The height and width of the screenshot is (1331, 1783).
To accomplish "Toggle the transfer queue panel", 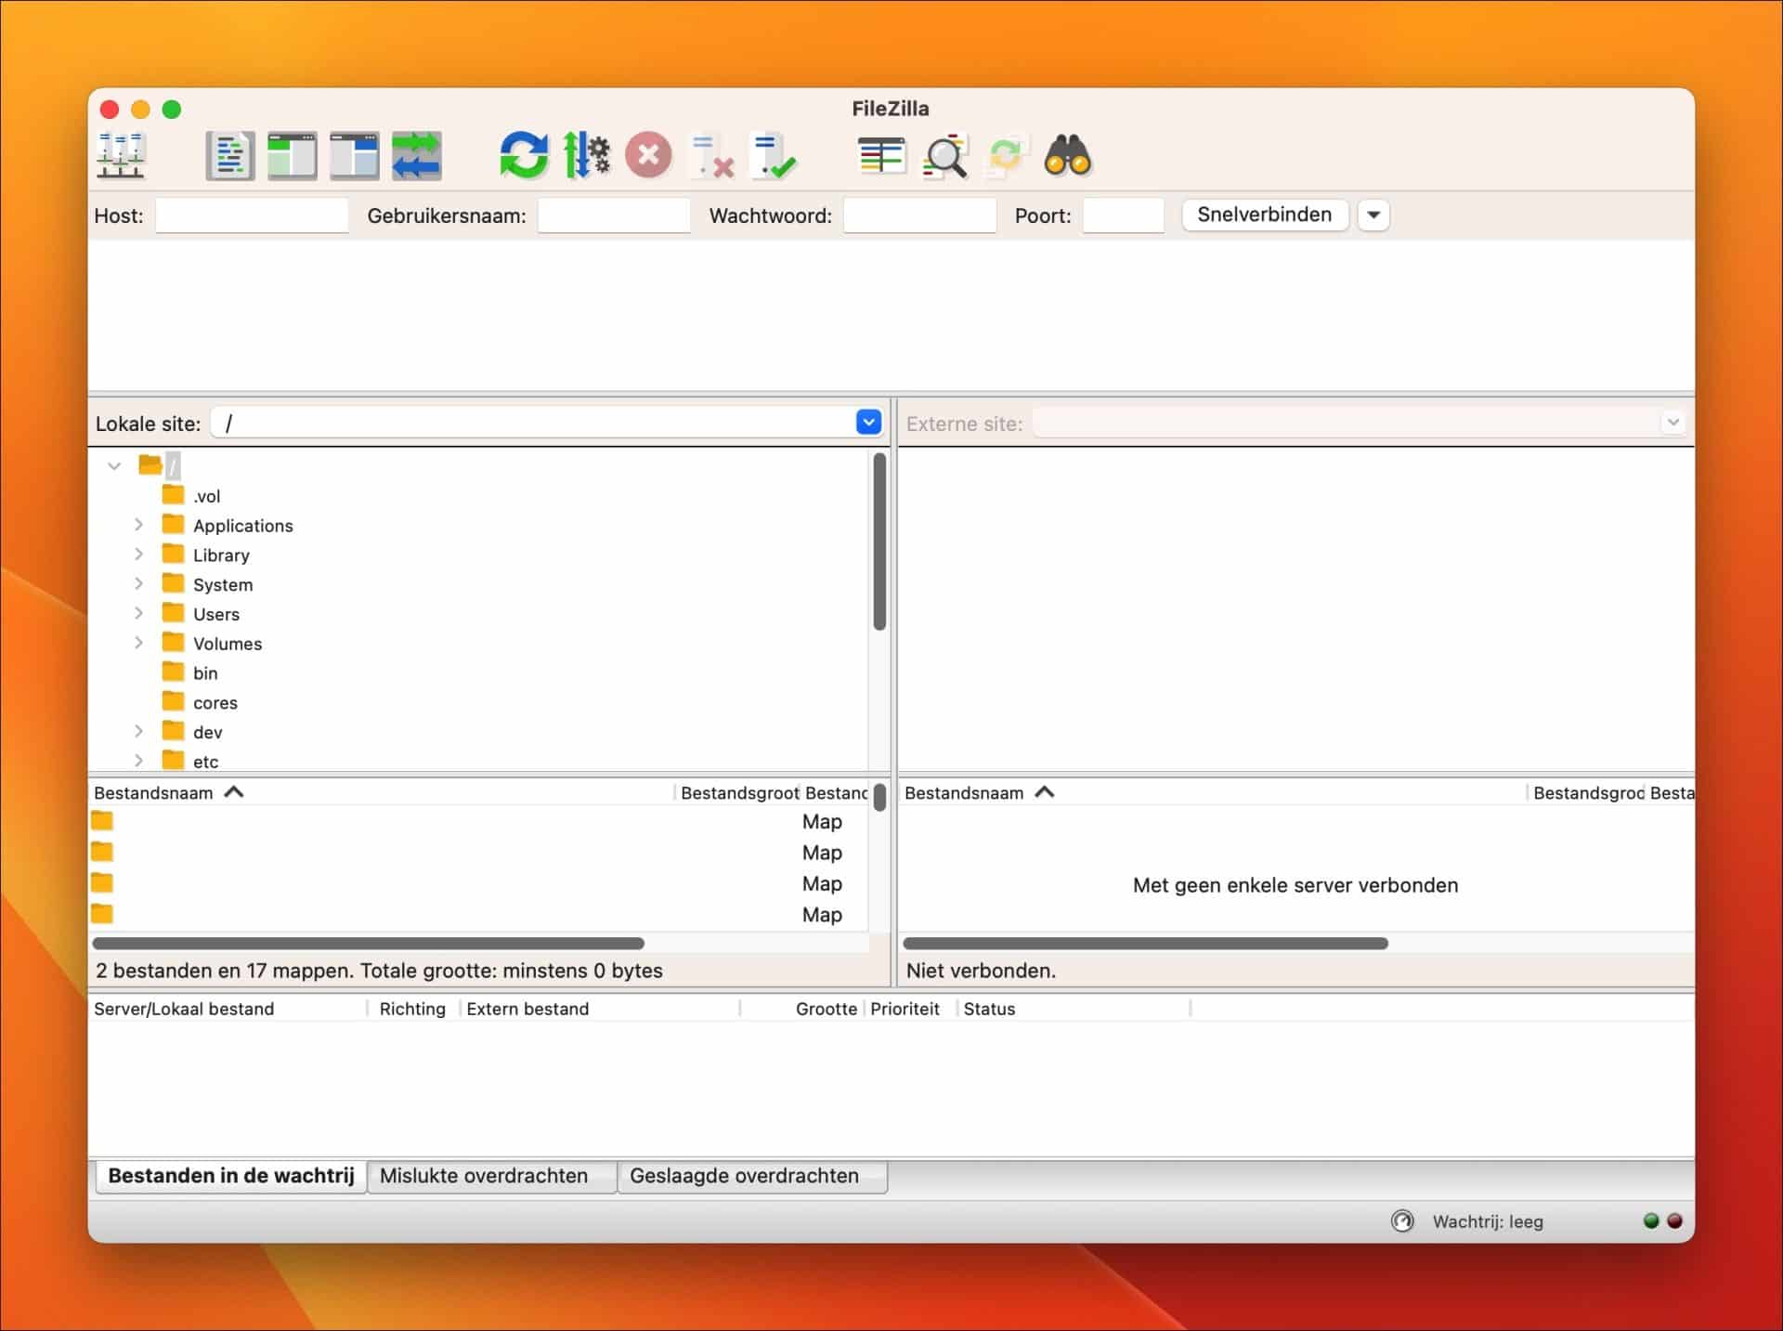I will click(416, 155).
